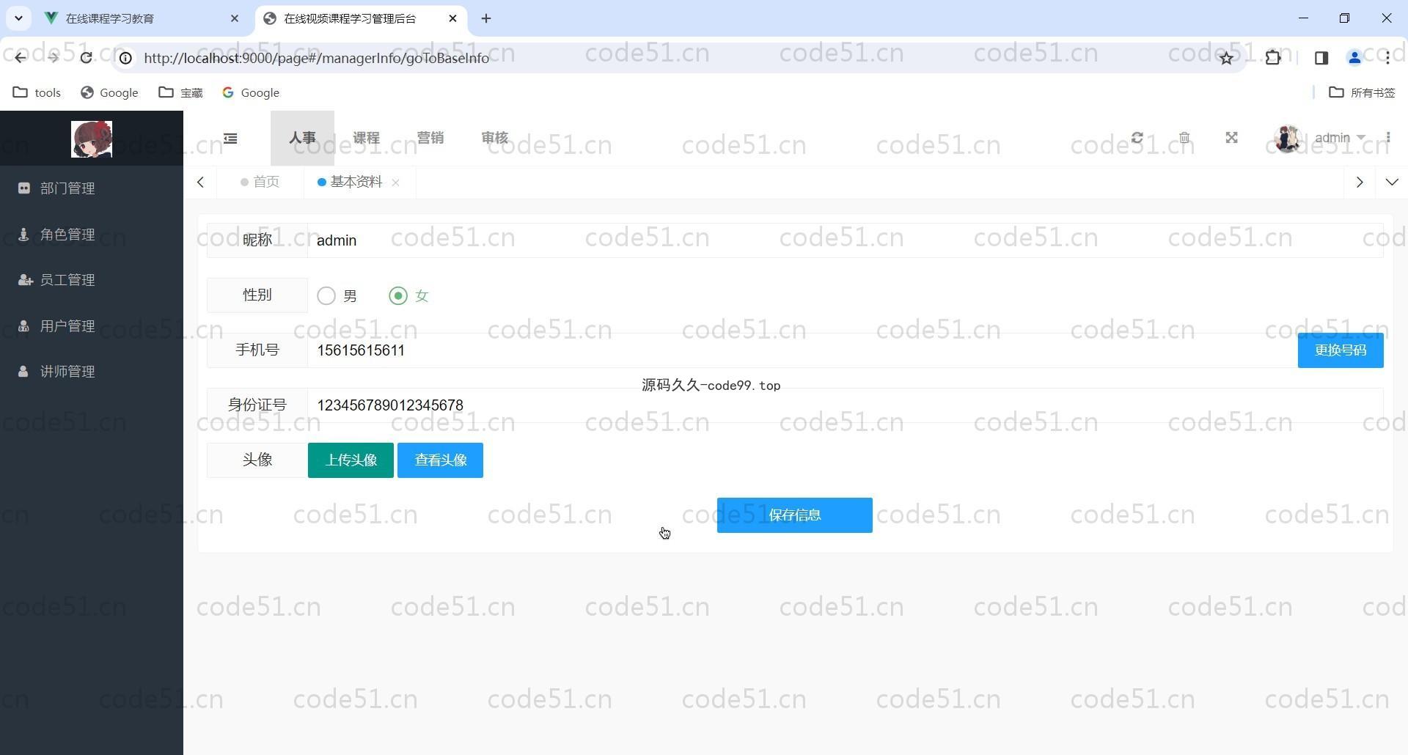Click the 更换号码 button
Screen dimensions: 1408x755
(x=1340, y=350)
